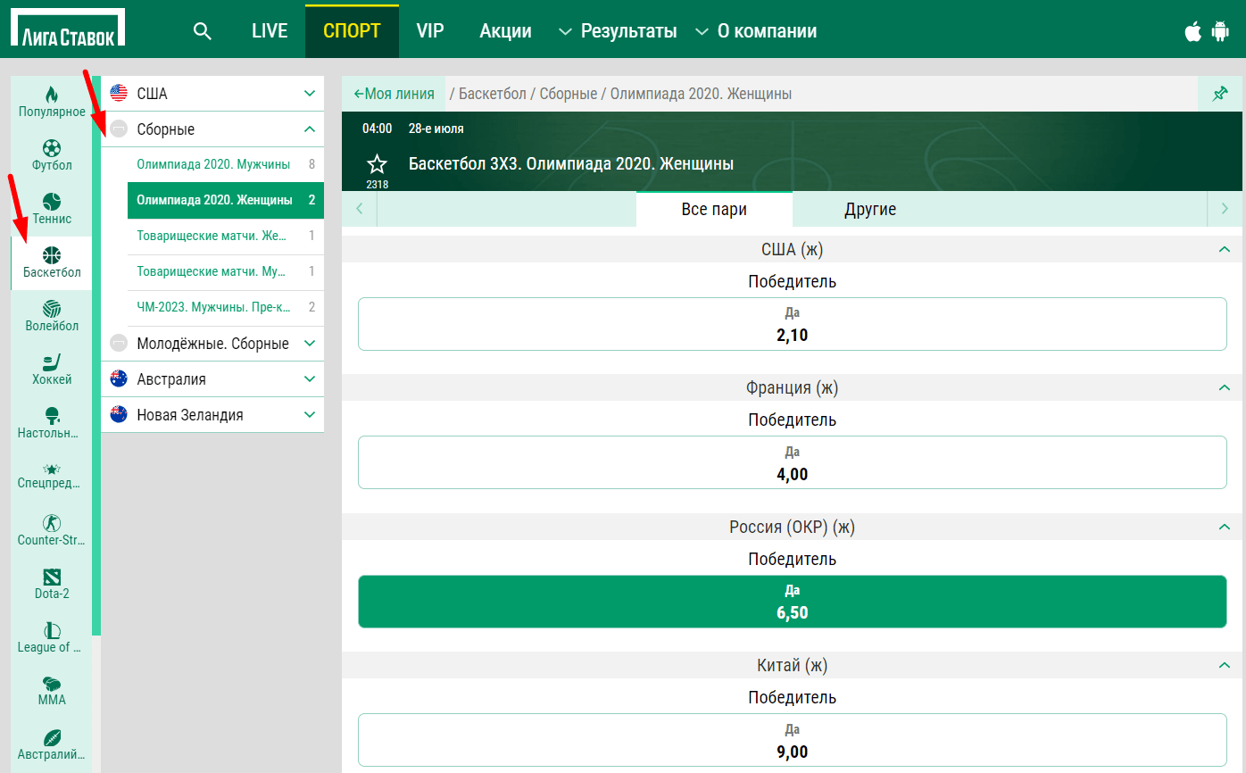1246x773 pixels.
Task: Collapse the США (ж) market section
Action: (1225, 249)
